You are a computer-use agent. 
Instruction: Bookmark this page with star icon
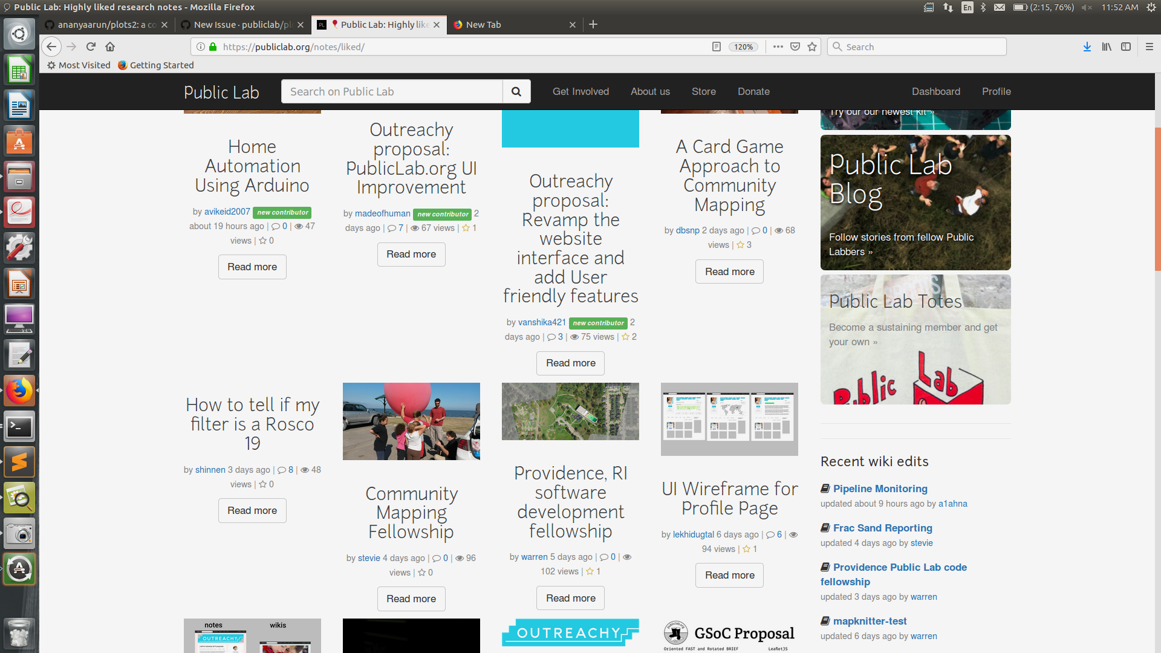point(812,47)
